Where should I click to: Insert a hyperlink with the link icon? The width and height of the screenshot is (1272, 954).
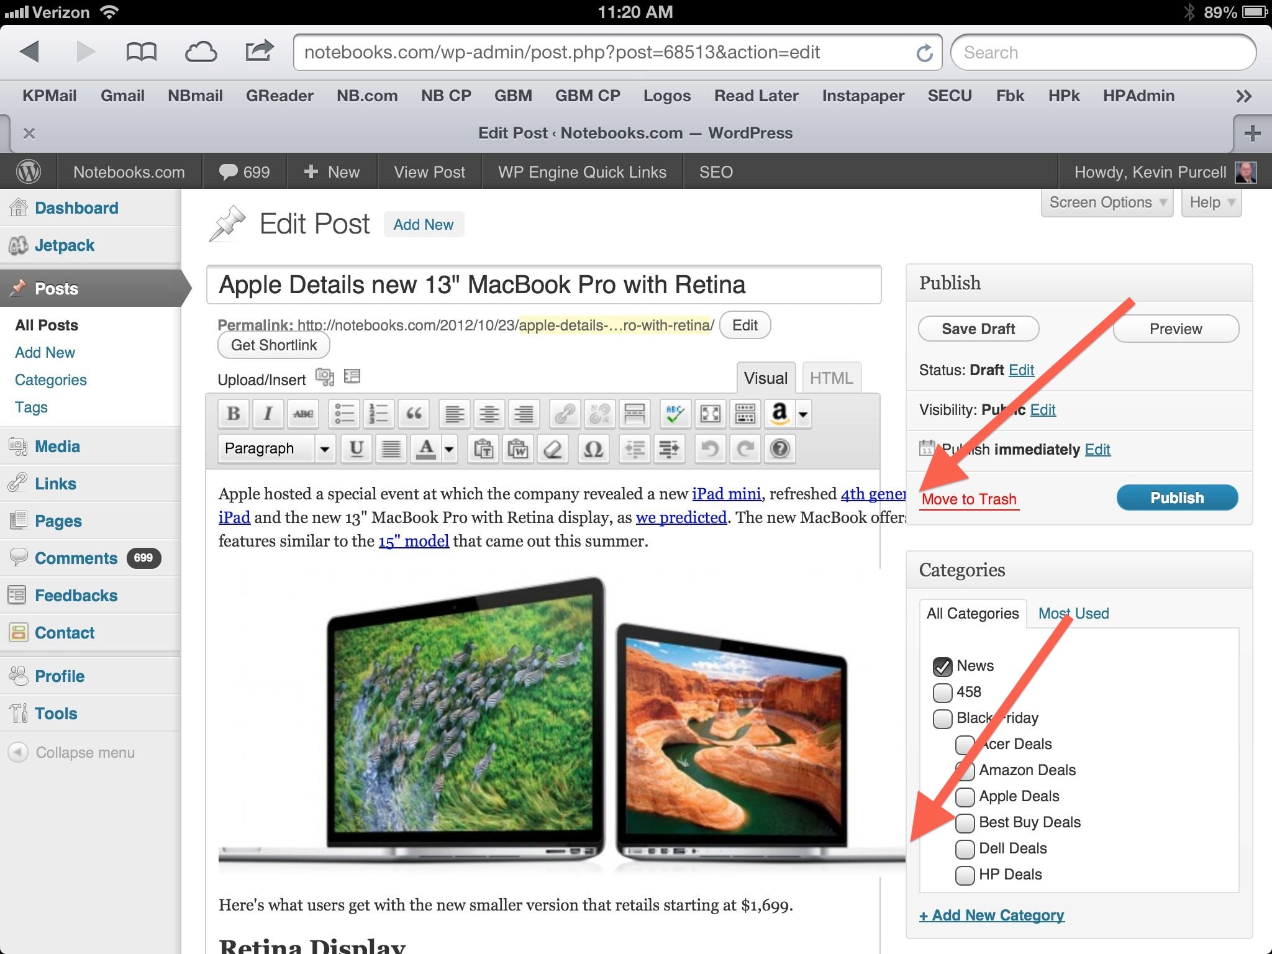pos(565,414)
